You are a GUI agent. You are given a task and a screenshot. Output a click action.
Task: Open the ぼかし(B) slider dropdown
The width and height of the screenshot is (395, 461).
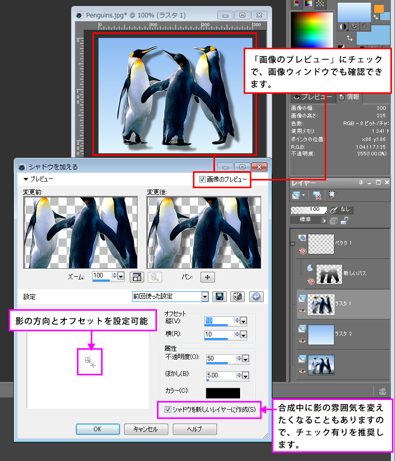pyautogui.click(x=246, y=376)
